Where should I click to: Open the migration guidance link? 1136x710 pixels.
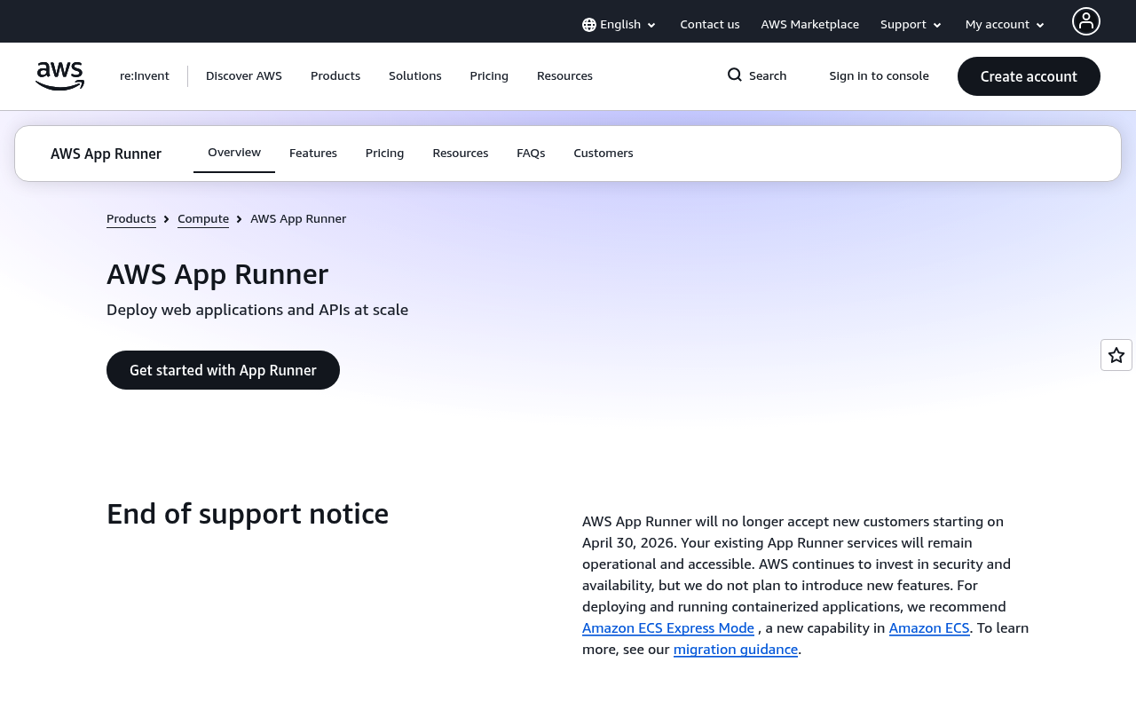point(736,650)
